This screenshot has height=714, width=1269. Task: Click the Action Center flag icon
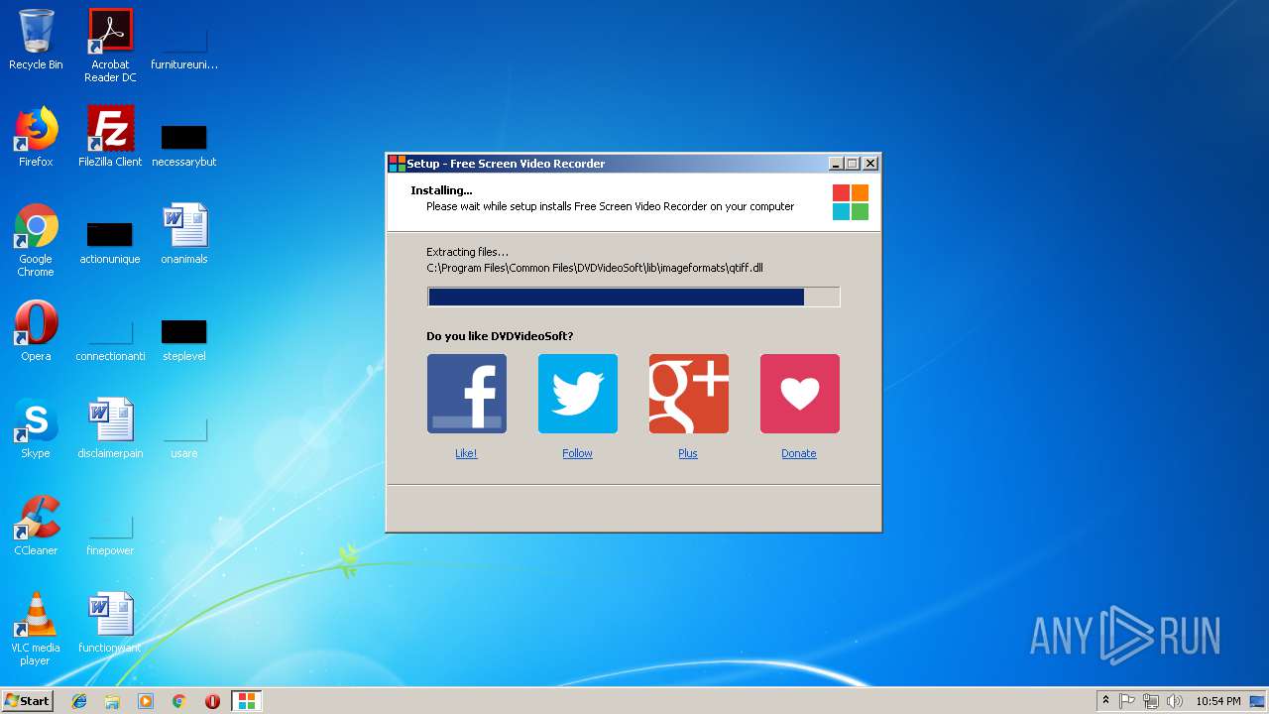[x=1127, y=701]
